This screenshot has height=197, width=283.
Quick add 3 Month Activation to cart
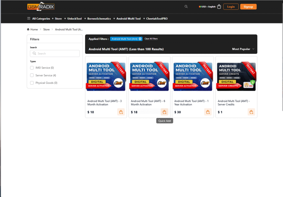[121, 112]
